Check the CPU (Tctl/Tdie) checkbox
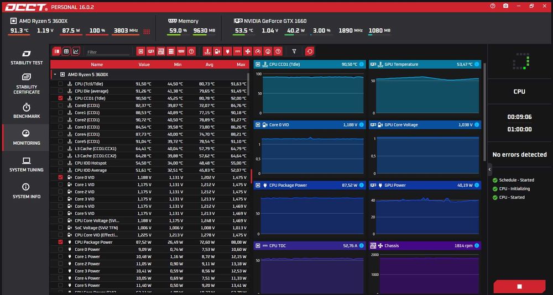 (60, 84)
